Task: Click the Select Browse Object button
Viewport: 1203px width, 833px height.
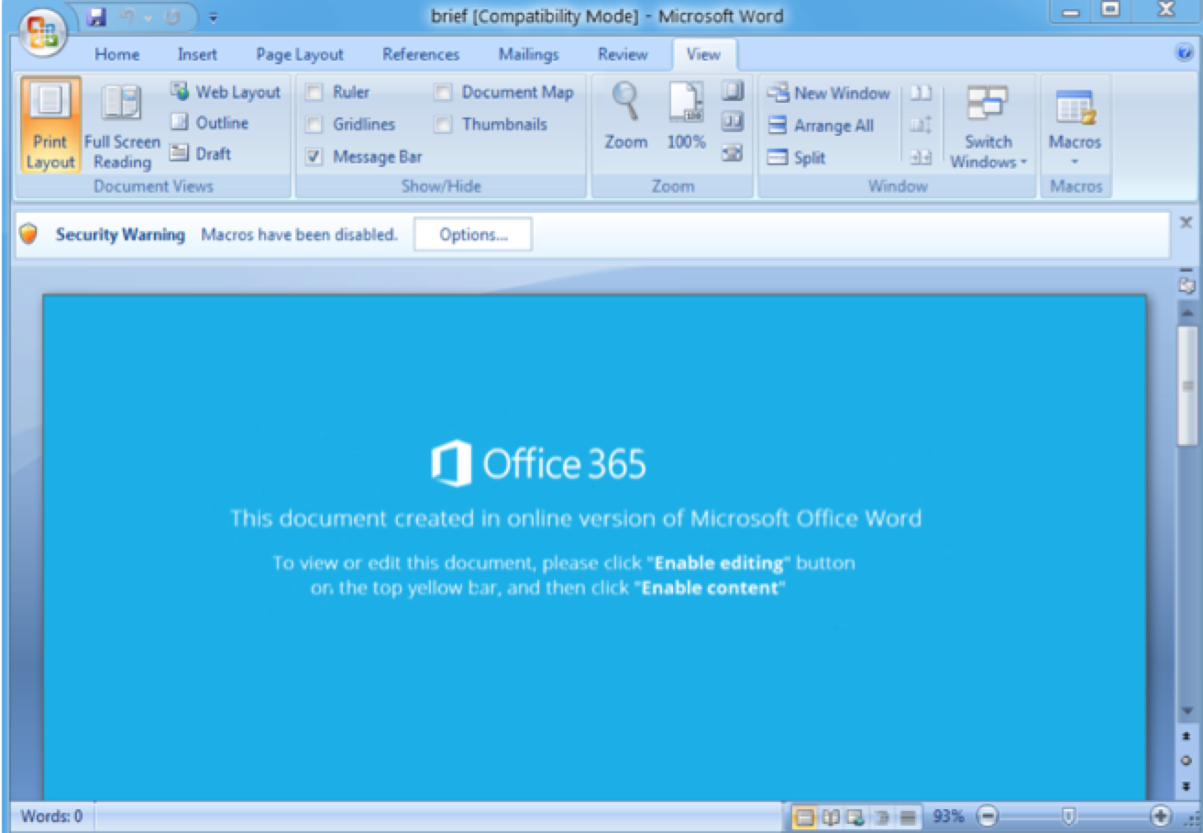Action: tap(1187, 761)
